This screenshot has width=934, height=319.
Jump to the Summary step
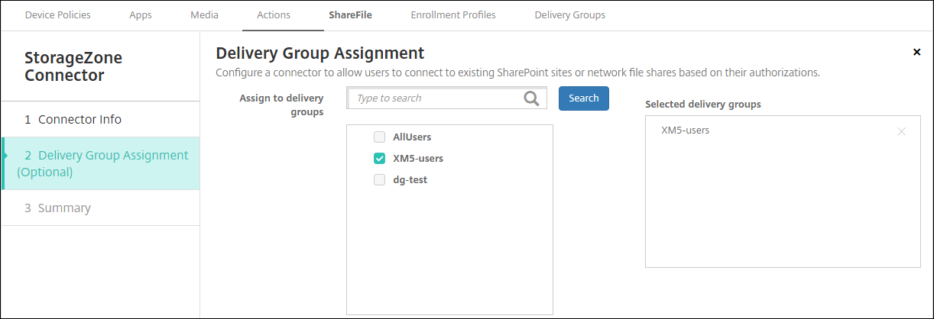[100, 208]
